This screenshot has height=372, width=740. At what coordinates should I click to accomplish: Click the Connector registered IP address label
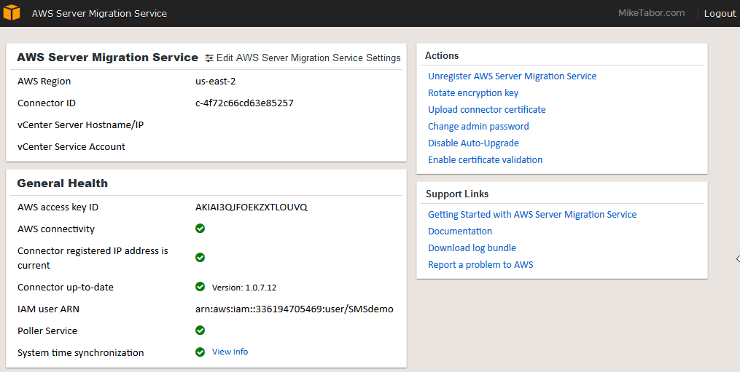(93, 258)
